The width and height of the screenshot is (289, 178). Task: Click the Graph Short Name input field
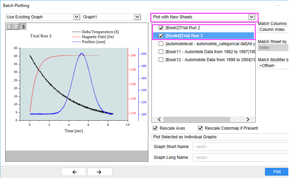coord(240,147)
